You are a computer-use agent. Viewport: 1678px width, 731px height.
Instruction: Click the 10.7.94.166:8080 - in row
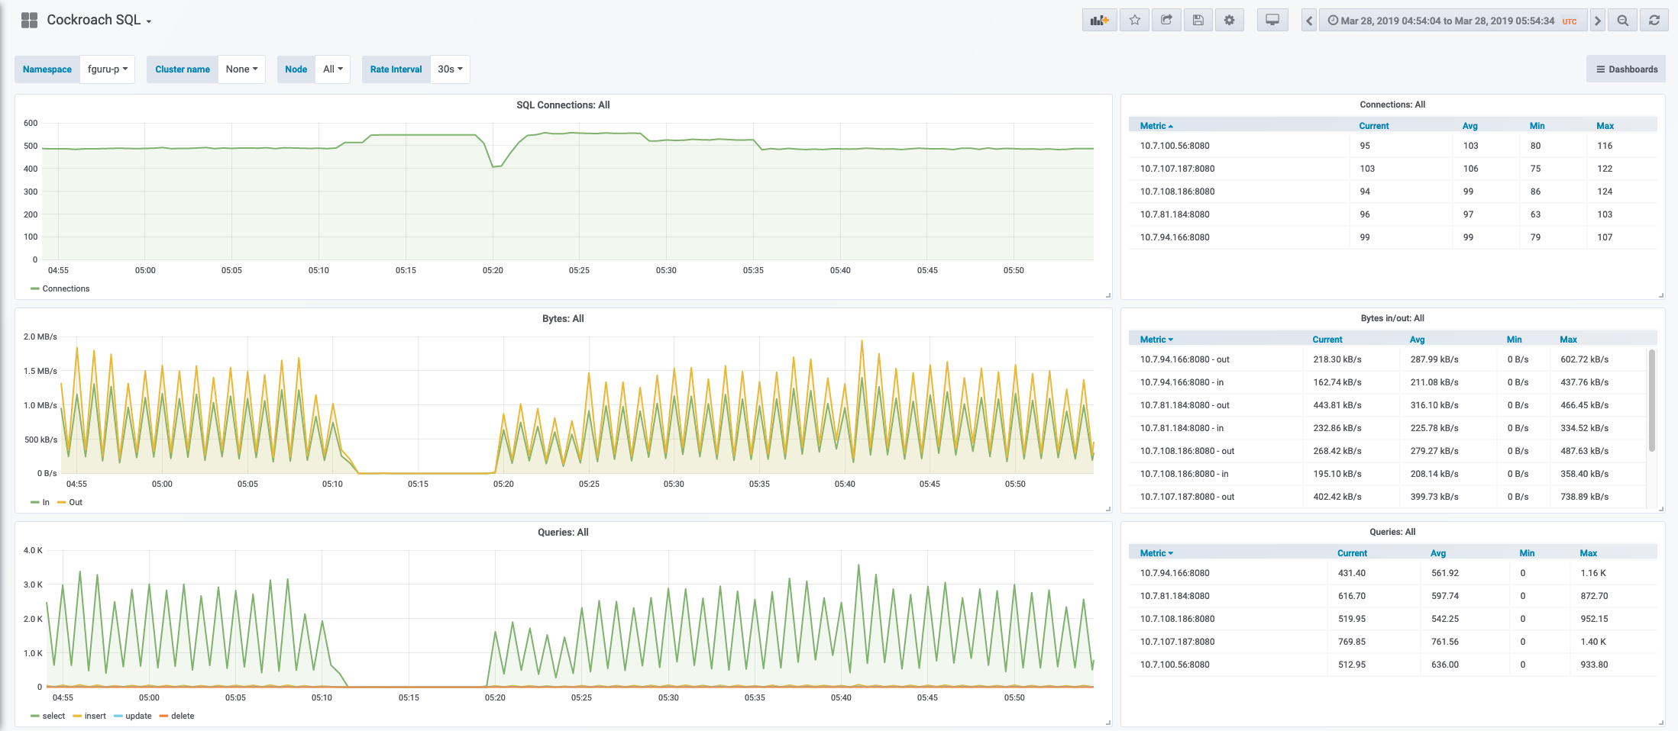pyautogui.click(x=1388, y=382)
